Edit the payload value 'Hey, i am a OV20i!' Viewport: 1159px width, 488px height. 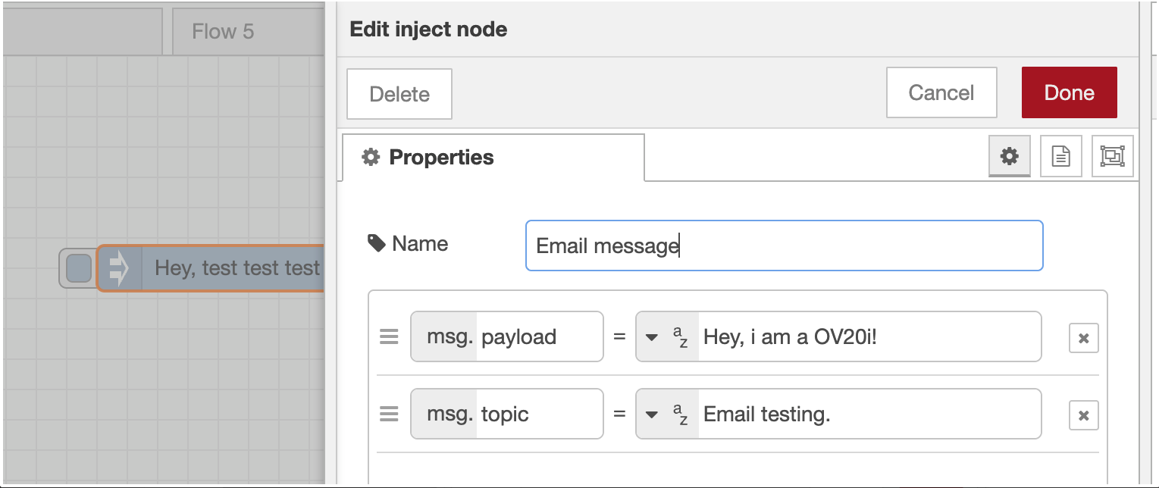(x=867, y=336)
